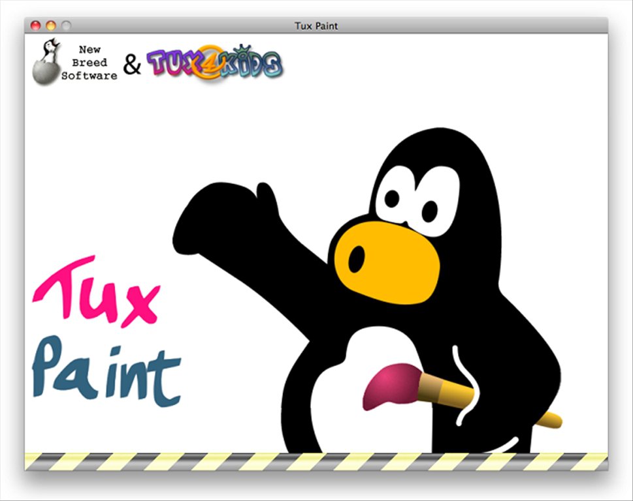Image resolution: width=633 pixels, height=501 pixels.
Task: Click the Tux Paint title bar text
Action: [316, 26]
